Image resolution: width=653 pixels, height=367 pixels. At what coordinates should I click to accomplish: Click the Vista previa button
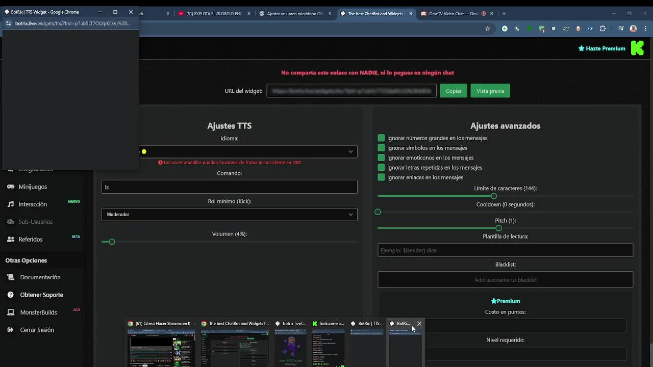click(490, 91)
